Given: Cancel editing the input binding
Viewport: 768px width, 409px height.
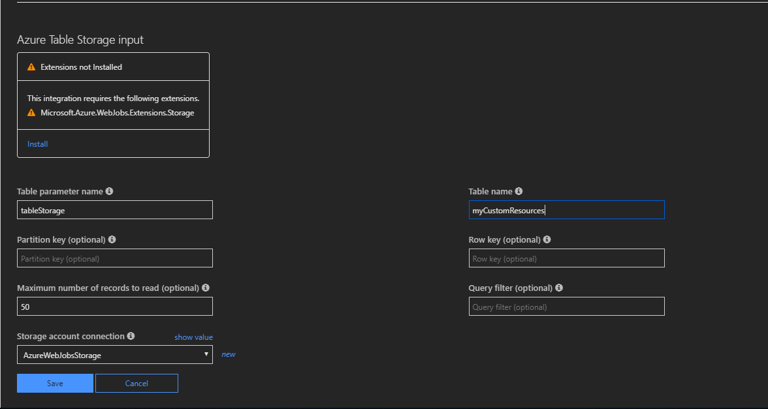Looking at the screenshot, I should click(136, 383).
